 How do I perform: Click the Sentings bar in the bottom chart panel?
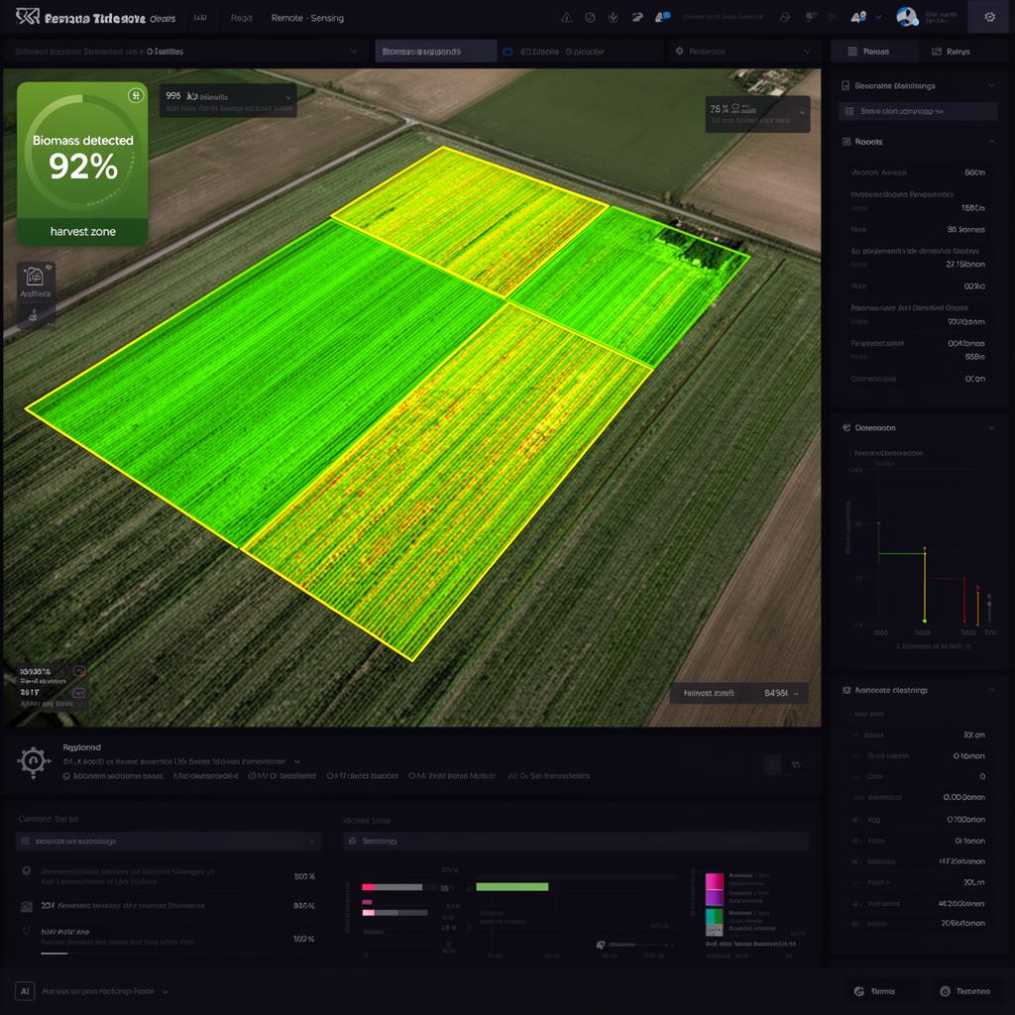(576, 841)
